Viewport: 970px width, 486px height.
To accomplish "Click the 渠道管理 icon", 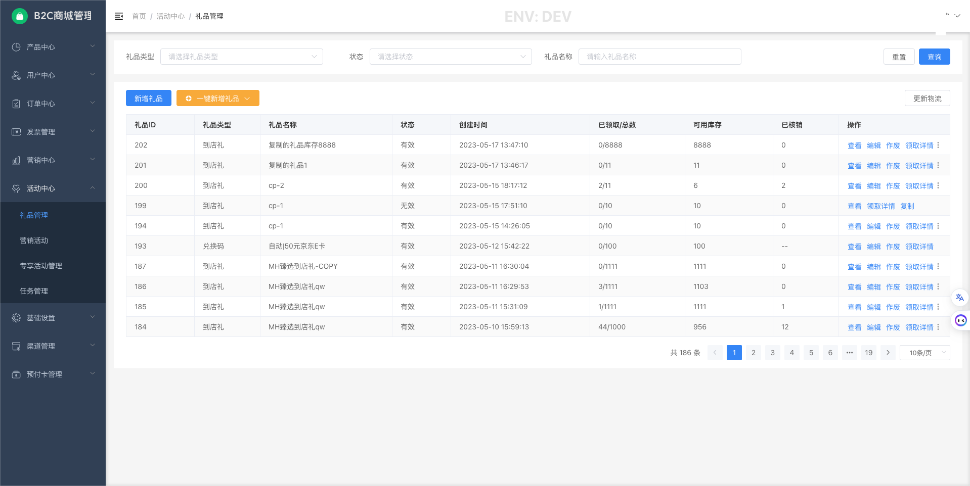I will coord(16,346).
